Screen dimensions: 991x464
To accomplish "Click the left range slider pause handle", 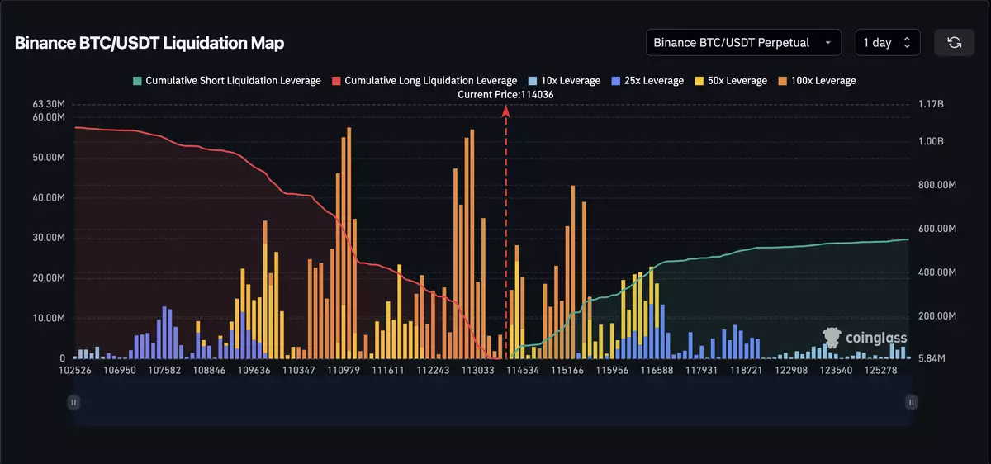I will 73,402.
